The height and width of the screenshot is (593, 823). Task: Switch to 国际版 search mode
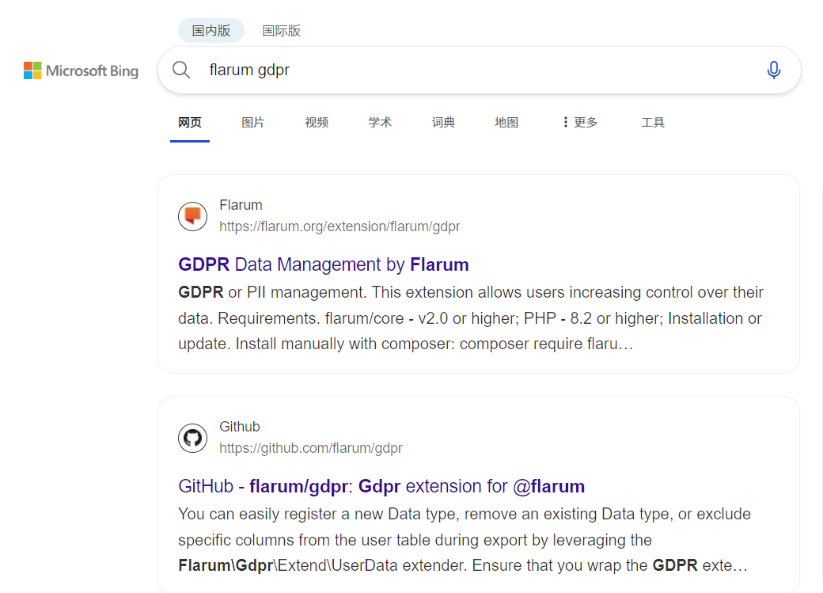pos(282,30)
